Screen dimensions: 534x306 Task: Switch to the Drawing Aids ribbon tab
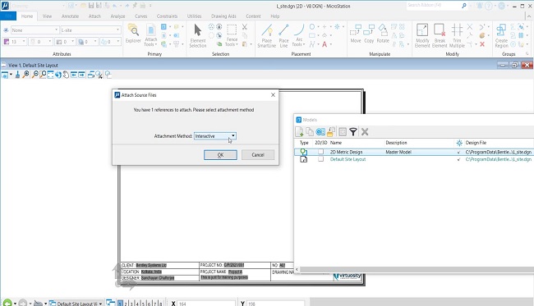pyautogui.click(x=223, y=16)
